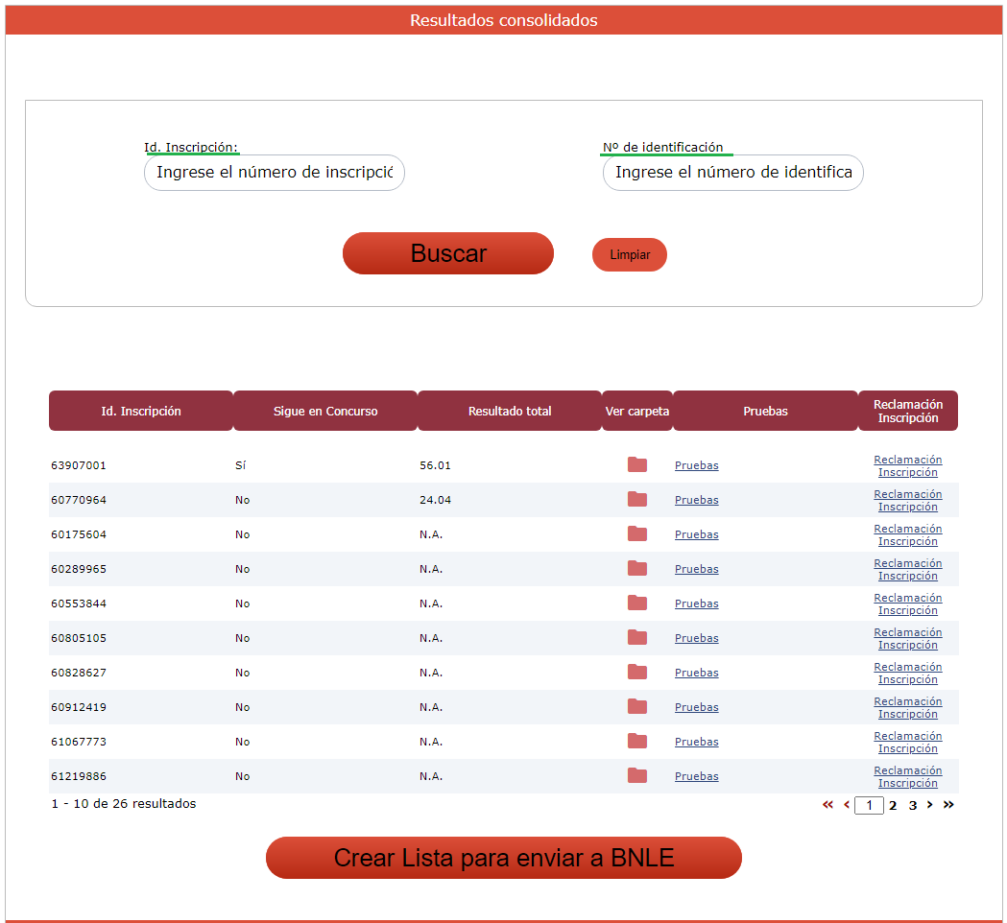This screenshot has height=923, width=1007.
Task: View carpeta folder for inscription 60175604
Action: pos(636,534)
